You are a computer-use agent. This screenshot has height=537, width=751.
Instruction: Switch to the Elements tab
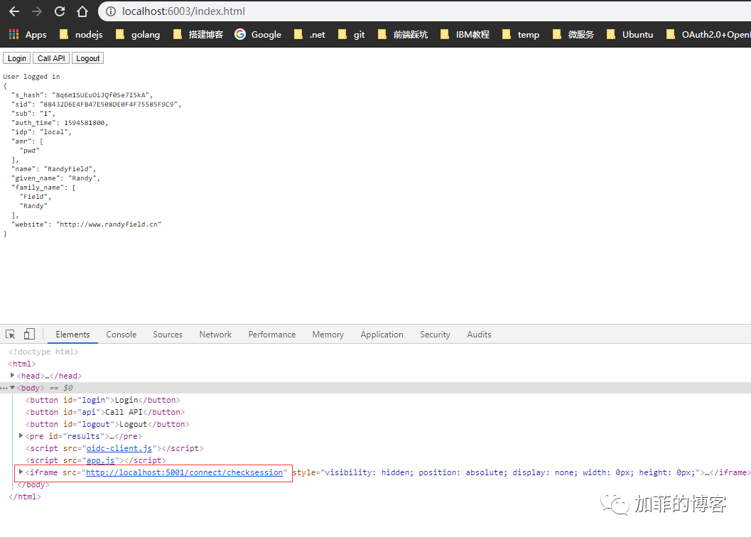click(72, 335)
